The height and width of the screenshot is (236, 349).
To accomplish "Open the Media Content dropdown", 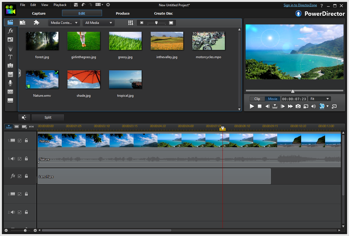I will [x=64, y=23].
